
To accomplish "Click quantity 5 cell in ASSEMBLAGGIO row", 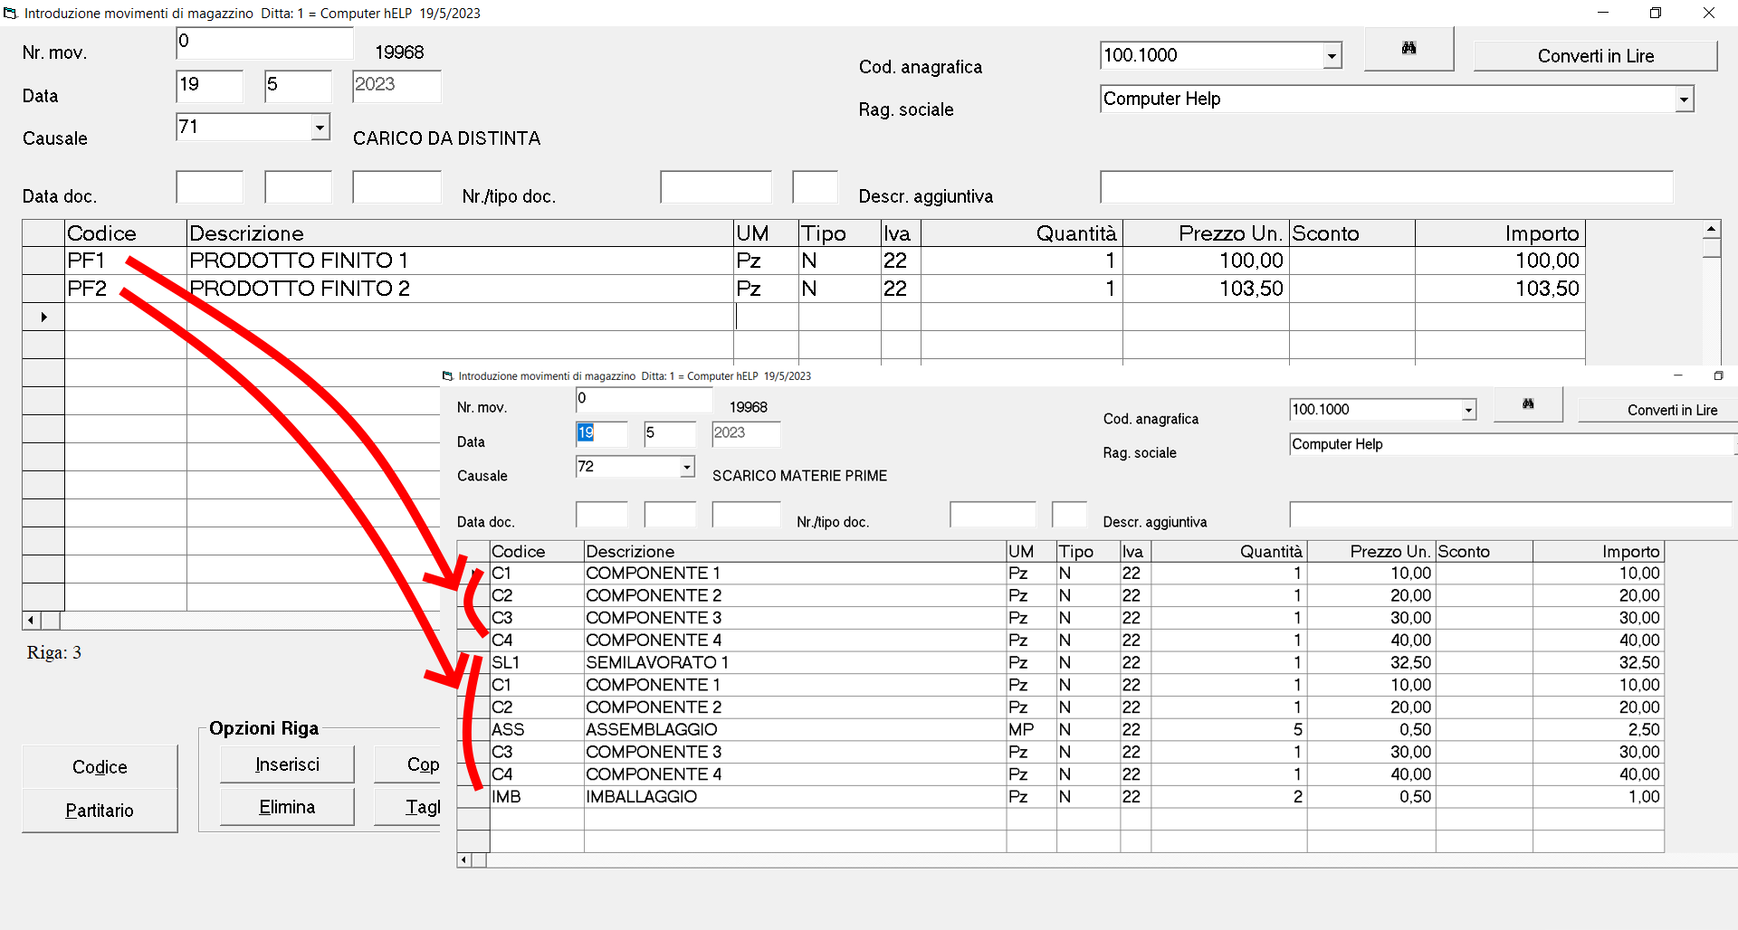I will point(1228,730).
